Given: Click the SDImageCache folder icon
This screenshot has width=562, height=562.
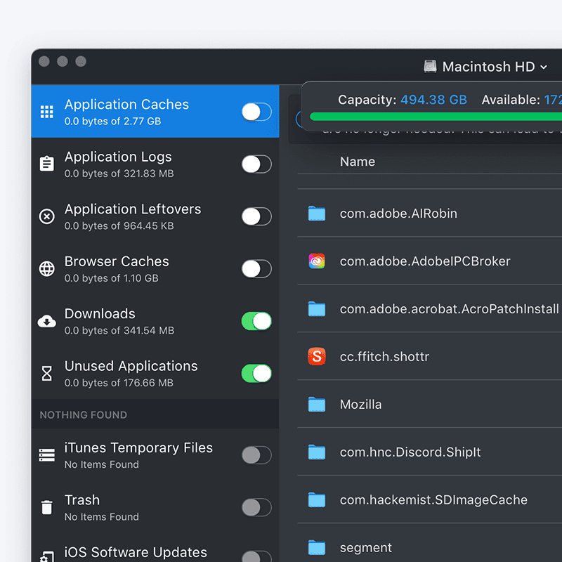Looking at the screenshot, I should [317, 499].
